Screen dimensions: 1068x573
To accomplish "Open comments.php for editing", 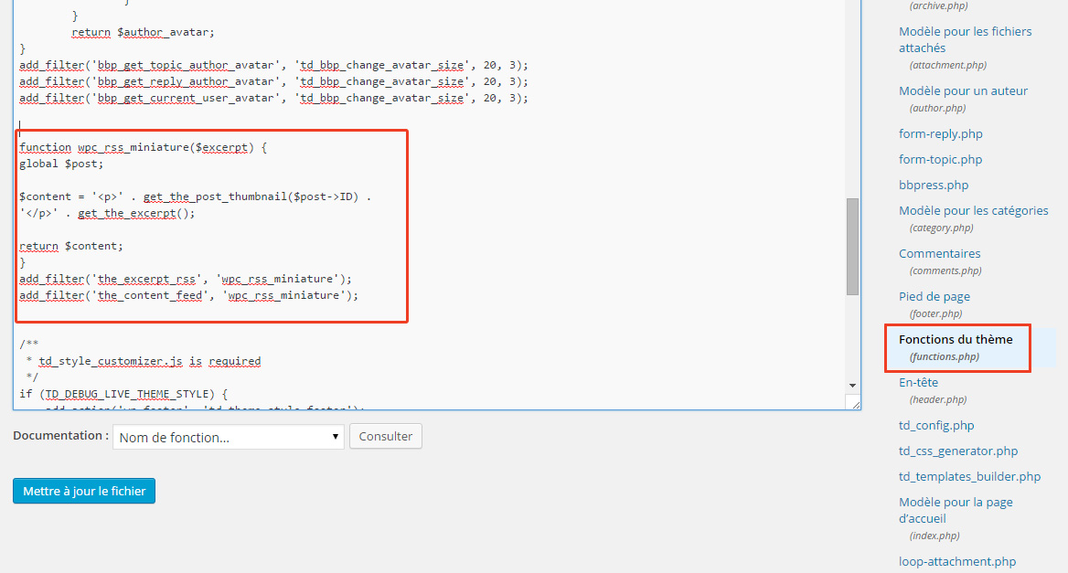I will [x=939, y=253].
